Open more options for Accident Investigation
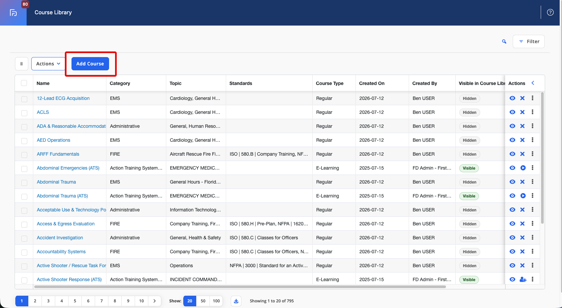This screenshot has height=308, width=562. [532, 238]
